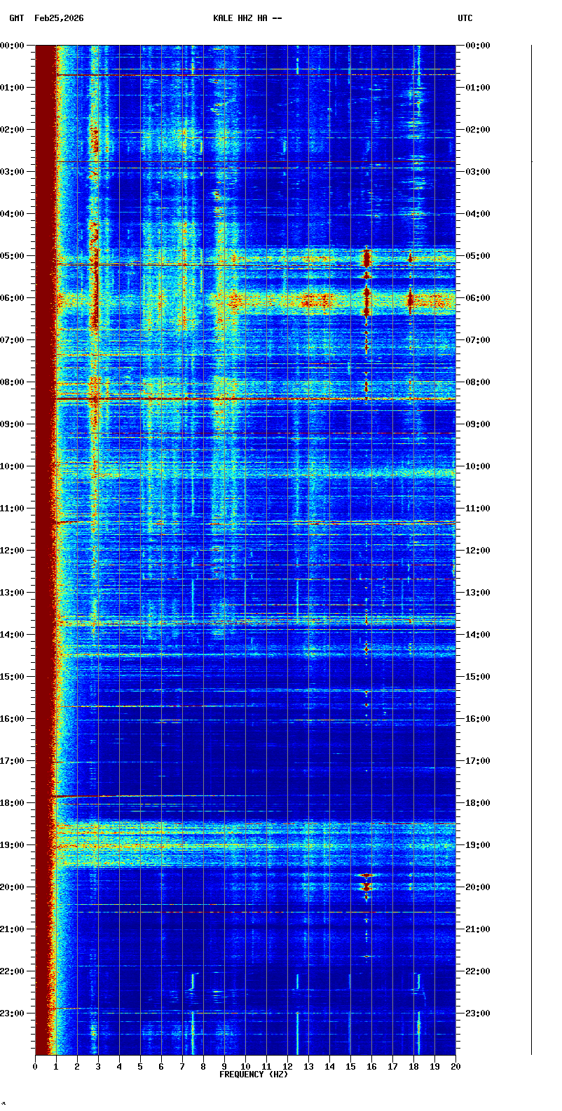Click the UTC label at top right
Image resolution: width=562 pixels, height=1111 pixels.
[465, 18]
